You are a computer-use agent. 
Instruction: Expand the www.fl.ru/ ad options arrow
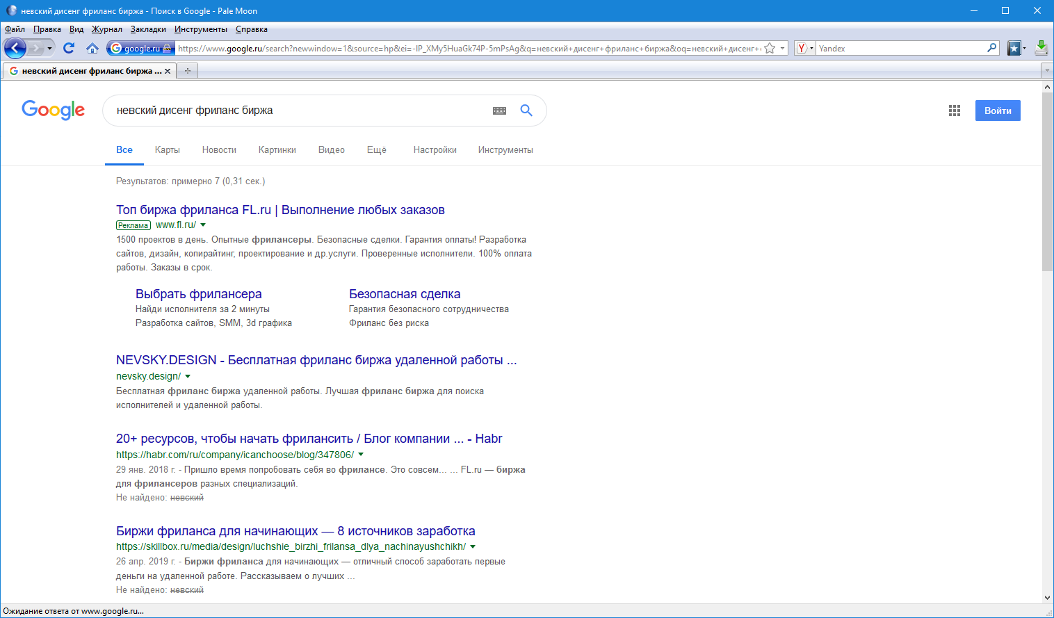(x=203, y=225)
